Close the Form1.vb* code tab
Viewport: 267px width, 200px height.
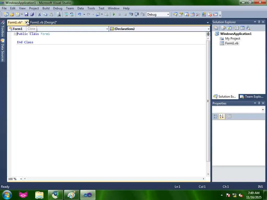[26, 22]
